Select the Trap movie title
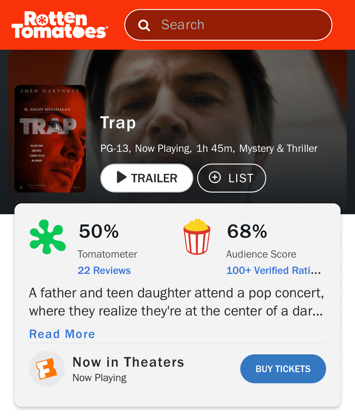This screenshot has height=417, width=355. pyautogui.click(x=118, y=123)
